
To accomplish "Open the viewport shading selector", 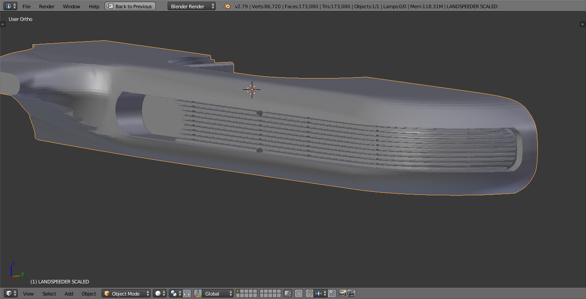I will pos(160,294).
